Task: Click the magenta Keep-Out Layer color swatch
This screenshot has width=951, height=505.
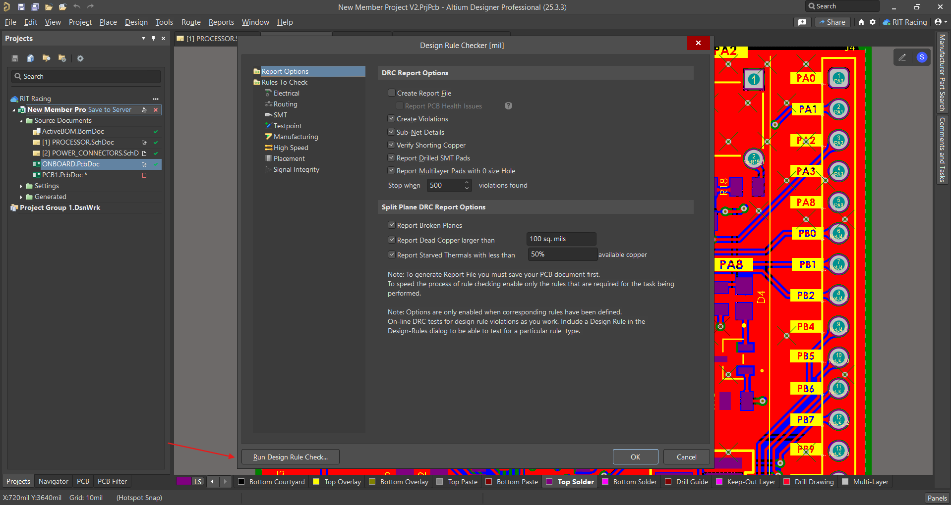Action: click(719, 482)
